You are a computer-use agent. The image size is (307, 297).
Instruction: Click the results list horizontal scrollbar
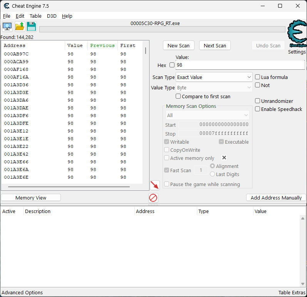point(69,187)
